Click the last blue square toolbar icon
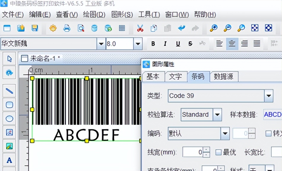Viewport: 282px width, 171px height. pyautogui.click(x=268, y=28)
